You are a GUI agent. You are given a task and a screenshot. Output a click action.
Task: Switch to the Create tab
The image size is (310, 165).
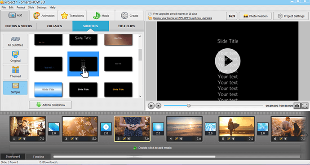pyautogui.click(x=129, y=16)
